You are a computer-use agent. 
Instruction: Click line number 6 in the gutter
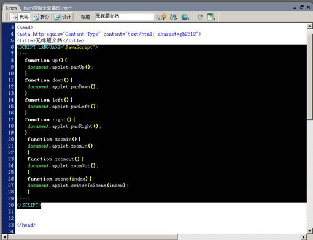pos(12,47)
